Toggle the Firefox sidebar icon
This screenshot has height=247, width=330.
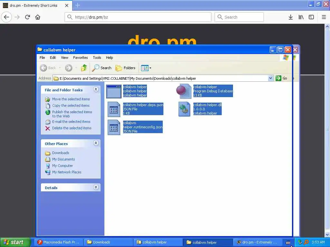[311, 17]
